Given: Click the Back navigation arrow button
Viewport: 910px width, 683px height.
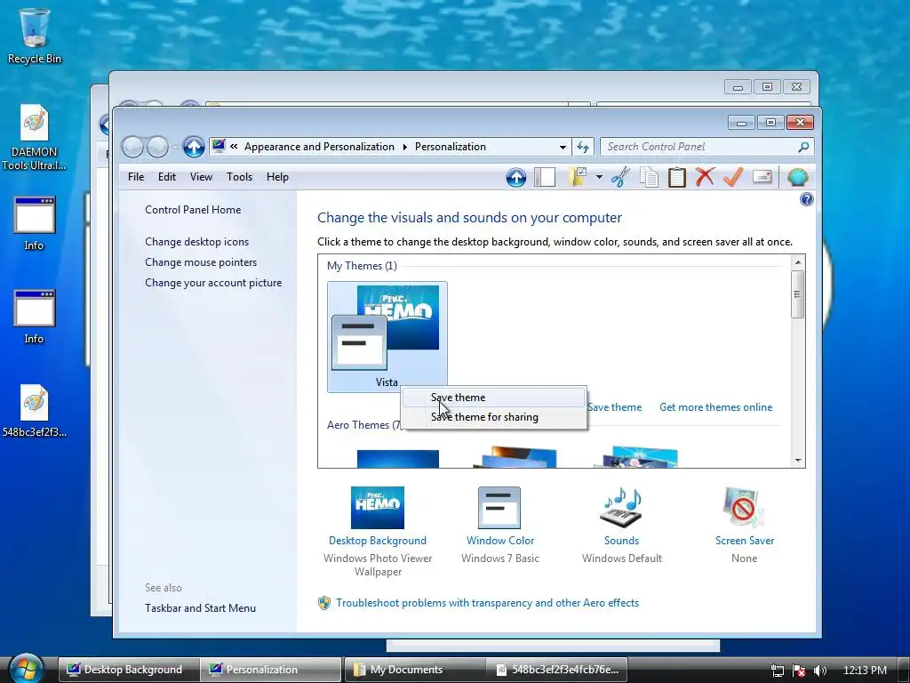Looking at the screenshot, I should pos(132,147).
